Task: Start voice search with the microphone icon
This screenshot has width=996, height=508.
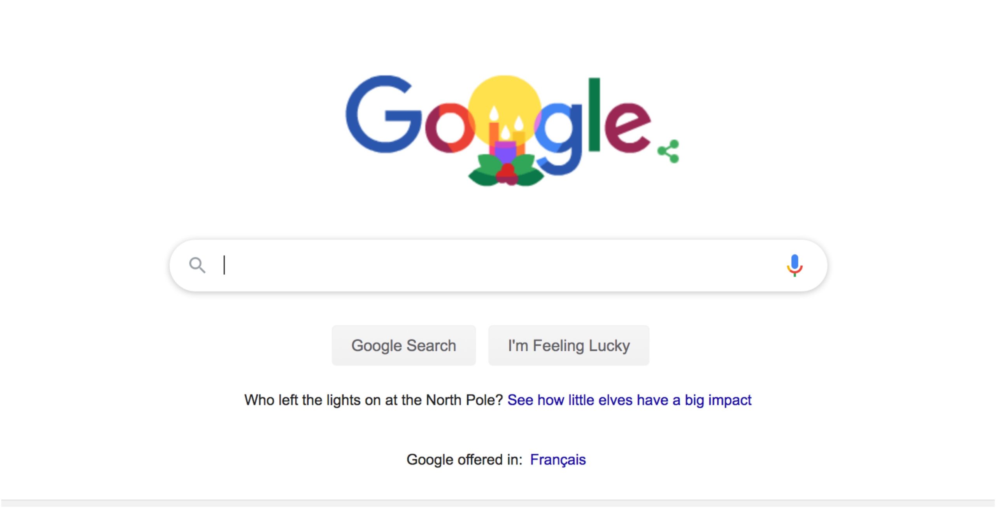Action: coord(794,266)
